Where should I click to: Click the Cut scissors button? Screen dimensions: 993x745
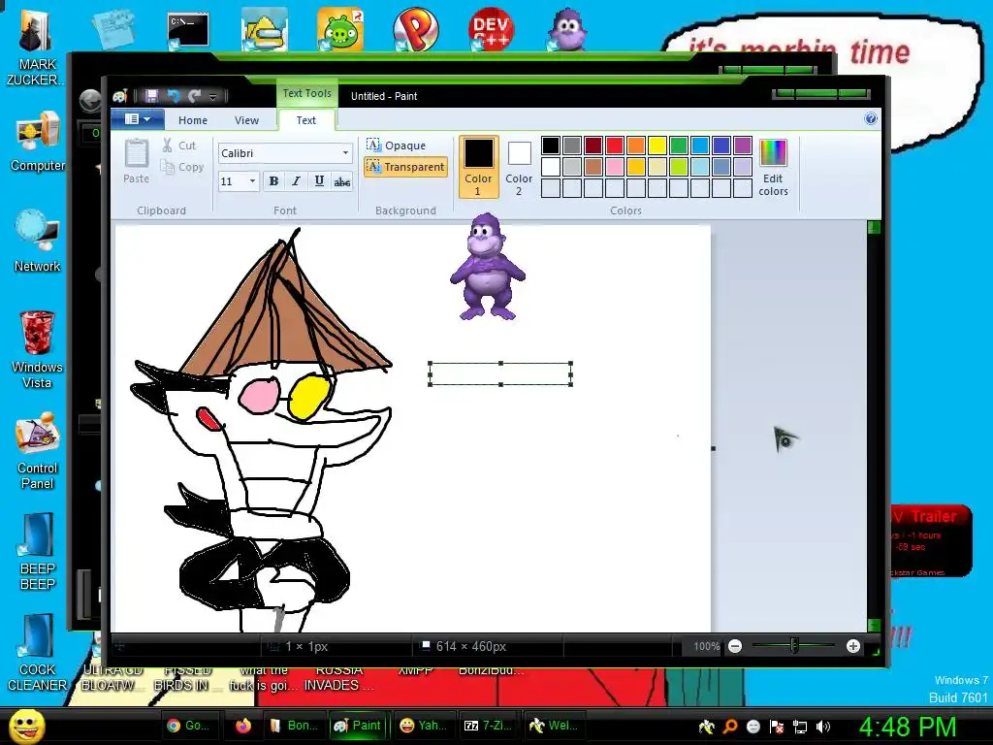(x=179, y=146)
